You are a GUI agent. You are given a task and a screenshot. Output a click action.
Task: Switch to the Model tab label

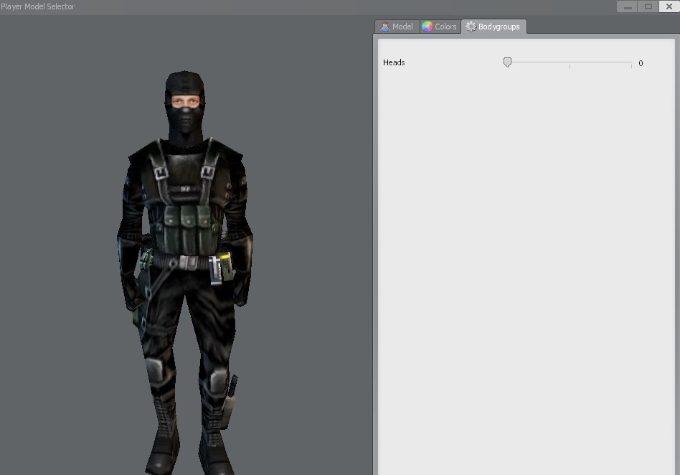click(402, 27)
